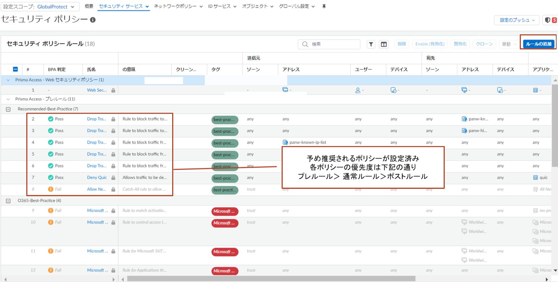Open Deny Quic rule link
This screenshot has height=282, width=558.
coord(97,178)
